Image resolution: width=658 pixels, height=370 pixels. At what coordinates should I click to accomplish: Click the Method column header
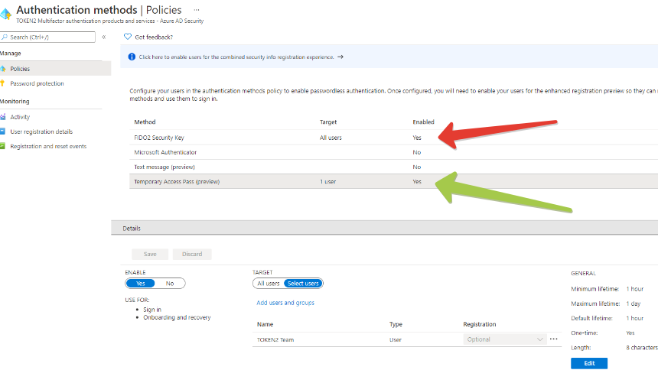click(x=145, y=122)
